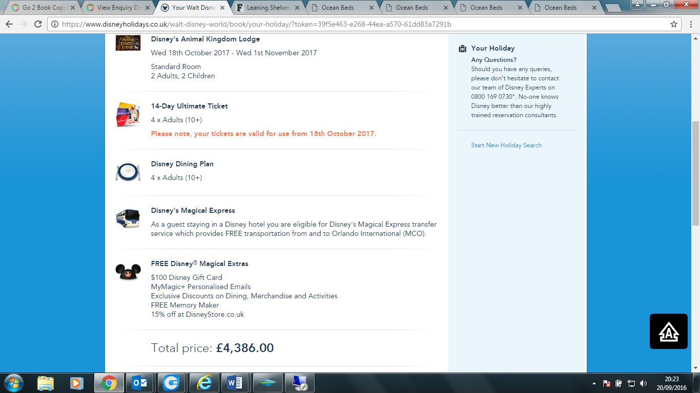Viewport: 700px width, 393px height.
Task: Click the 2 Adults, 2 Children text
Action: (183, 76)
